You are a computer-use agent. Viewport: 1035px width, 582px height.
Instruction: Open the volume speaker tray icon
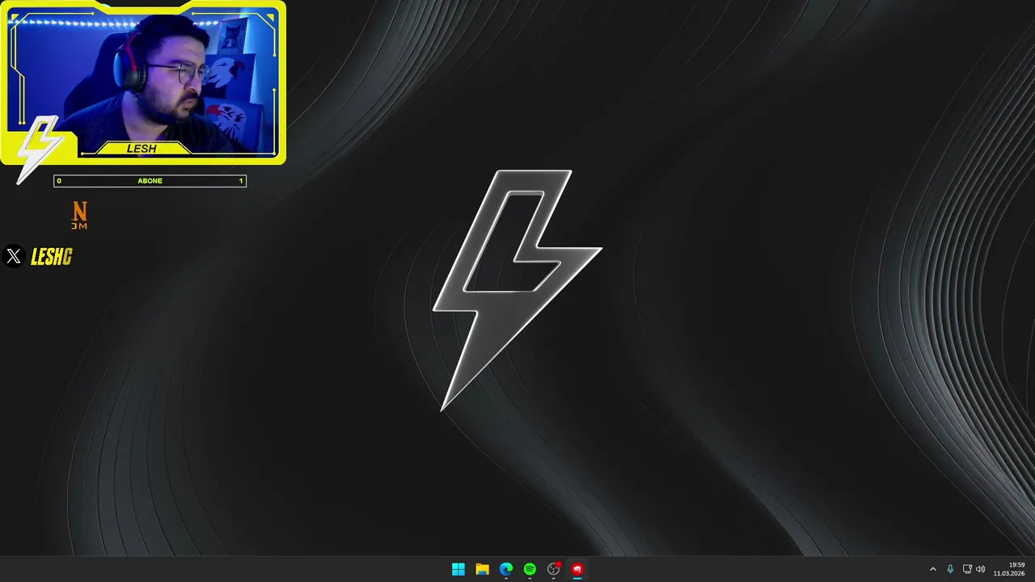[x=981, y=569]
